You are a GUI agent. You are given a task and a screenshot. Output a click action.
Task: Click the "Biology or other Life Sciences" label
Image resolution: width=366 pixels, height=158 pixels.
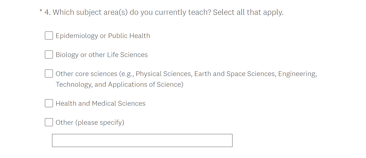102,55
